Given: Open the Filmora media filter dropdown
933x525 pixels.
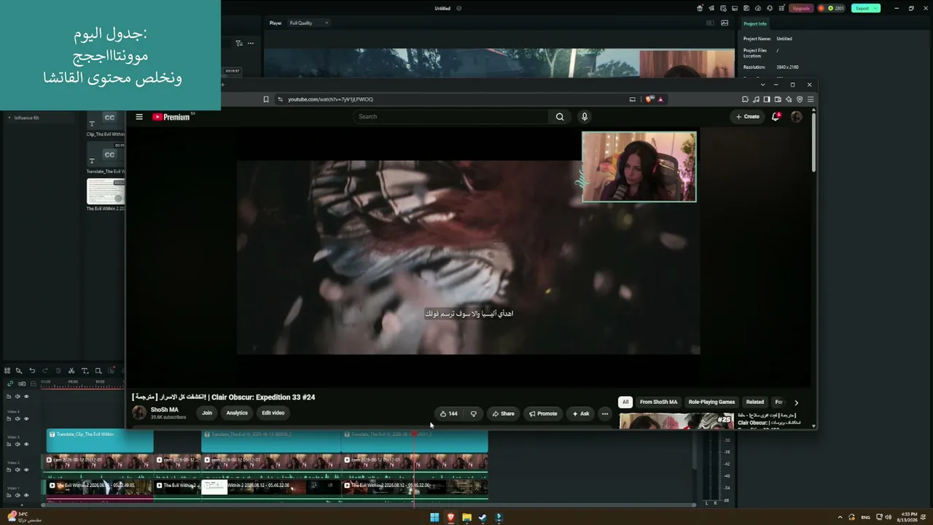Looking at the screenshot, I should pos(239,43).
